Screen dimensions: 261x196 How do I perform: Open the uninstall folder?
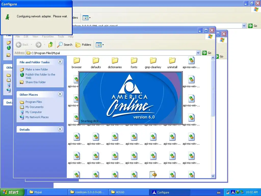coord(172,63)
